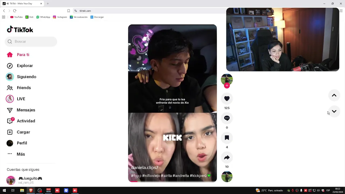Image resolution: width=345 pixels, height=194 pixels.
Task: Open the Kick bookmark
Action: pos(29,17)
